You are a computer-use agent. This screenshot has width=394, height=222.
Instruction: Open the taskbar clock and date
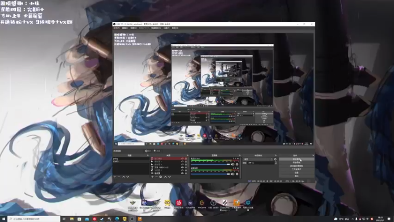coord(380,219)
